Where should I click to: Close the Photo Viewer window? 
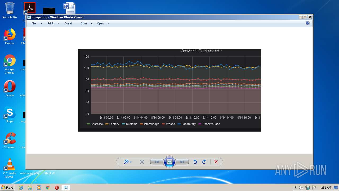point(310,17)
